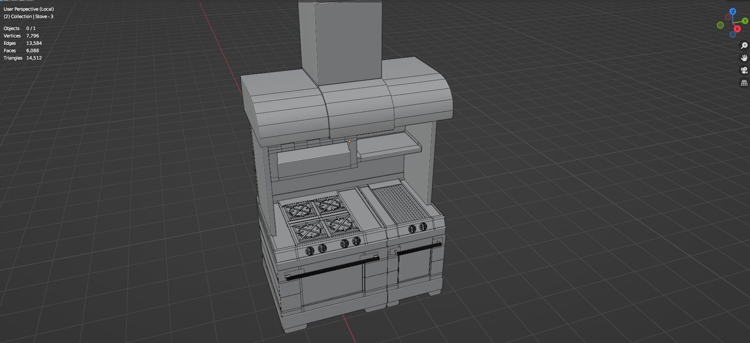
Task: Click the negative Y axis gizmo circle
Action: pyautogui.click(x=720, y=25)
